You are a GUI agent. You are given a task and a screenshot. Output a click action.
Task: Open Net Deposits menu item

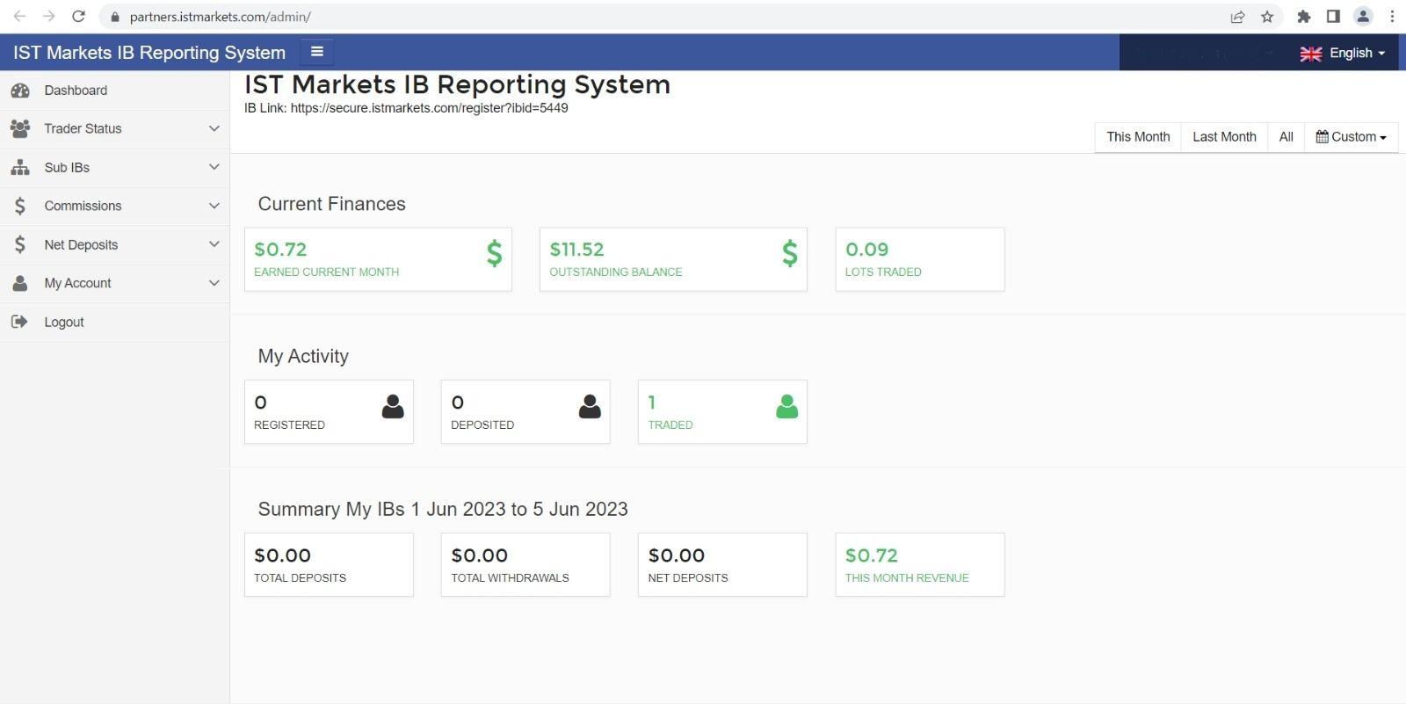point(114,244)
